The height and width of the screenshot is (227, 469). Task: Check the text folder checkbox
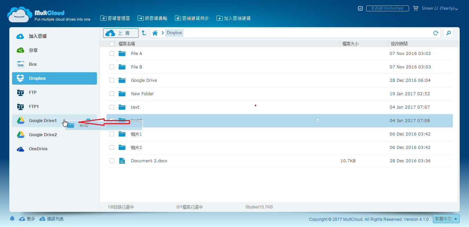point(112,107)
